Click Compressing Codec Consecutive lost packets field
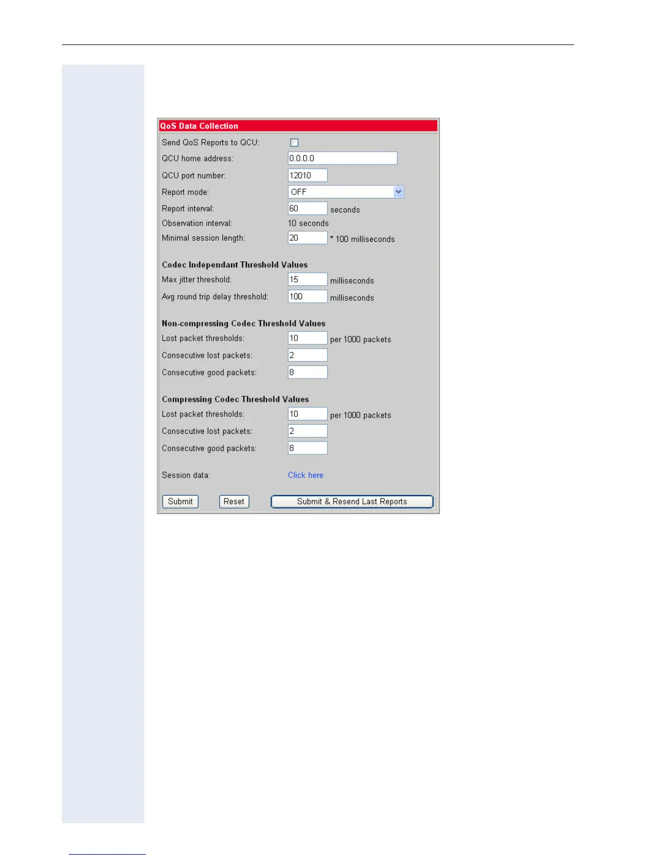Screen dimensions: 664x859 pyautogui.click(x=308, y=431)
